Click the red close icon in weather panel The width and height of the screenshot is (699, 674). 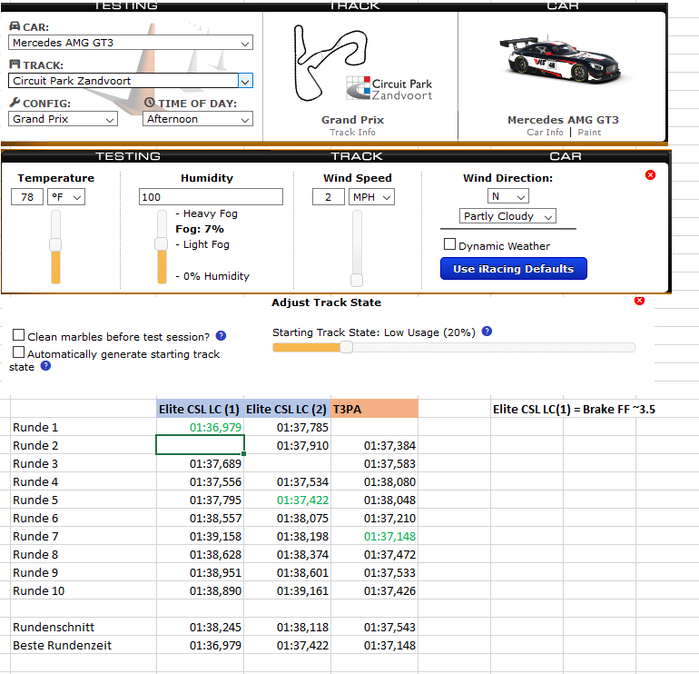650,174
